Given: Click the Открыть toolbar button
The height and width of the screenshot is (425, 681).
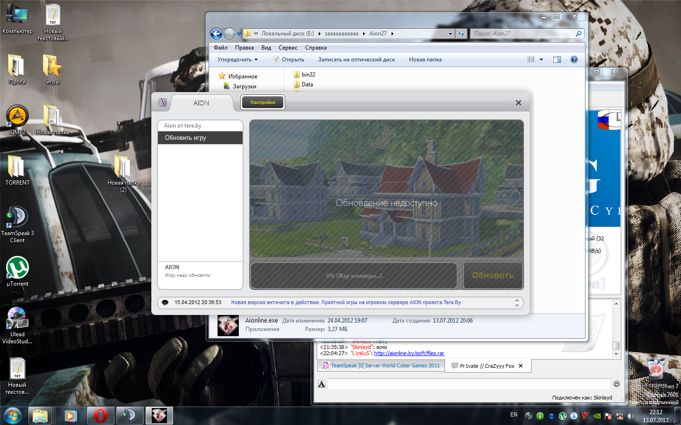Looking at the screenshot, I should (289, 59).
